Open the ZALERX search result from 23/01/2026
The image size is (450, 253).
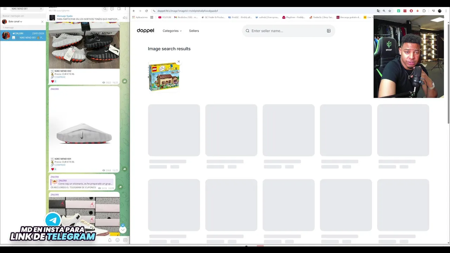pos(23,35)
